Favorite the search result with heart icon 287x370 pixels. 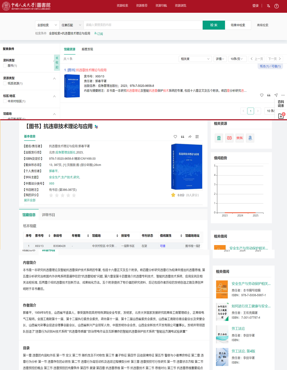262,95
